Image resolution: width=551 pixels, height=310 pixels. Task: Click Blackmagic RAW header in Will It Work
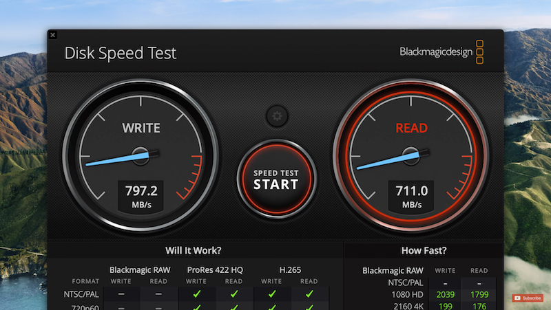(140, 269)
